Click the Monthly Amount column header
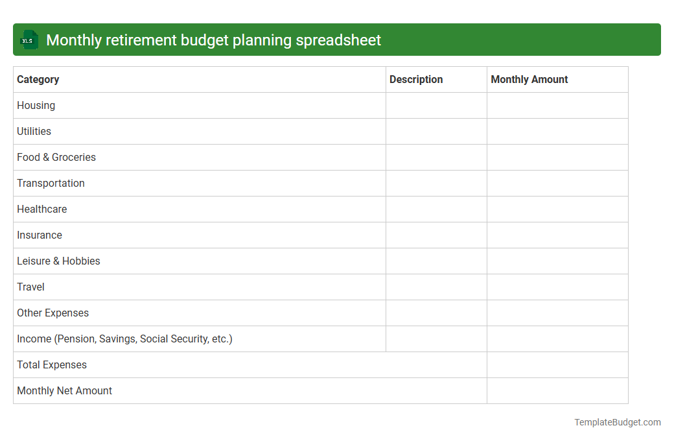 (529, 79)
